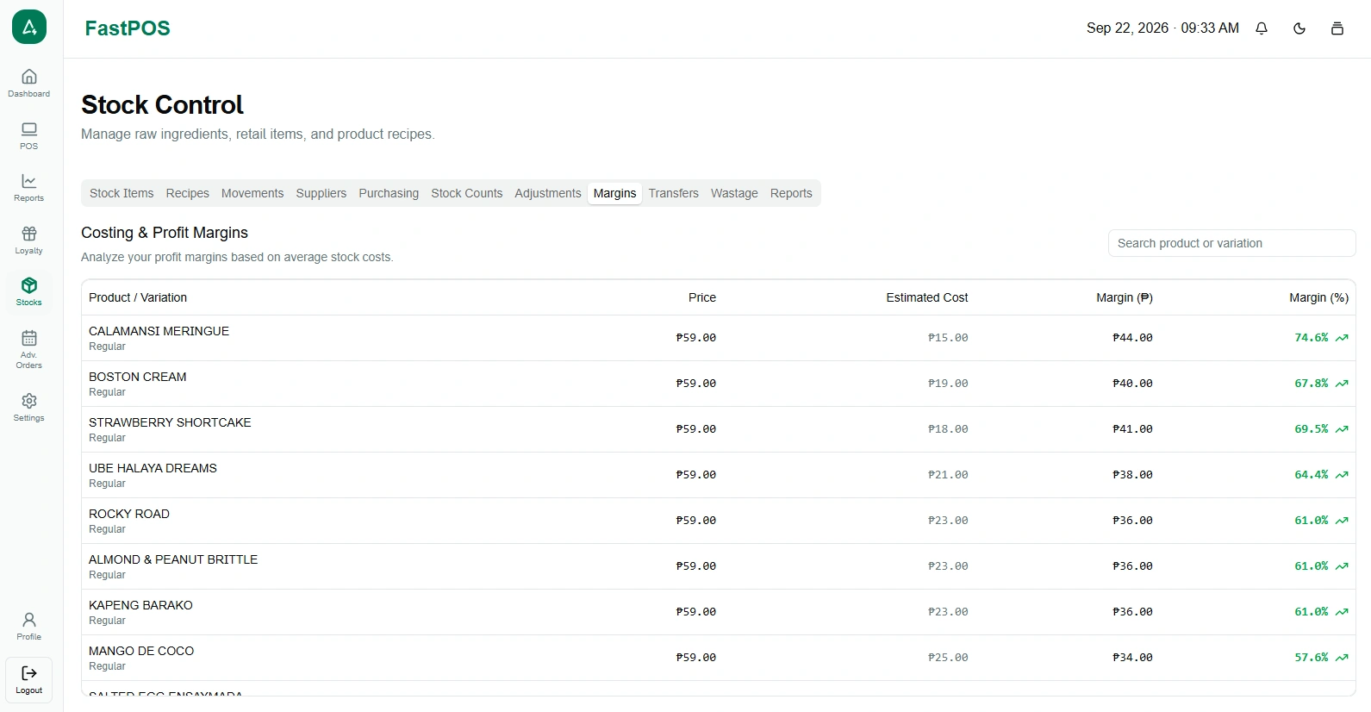The height and width of the screenshot is (712, 1371).
Task: Select the BOSTON CREAM product name
Action: (138, 377)
